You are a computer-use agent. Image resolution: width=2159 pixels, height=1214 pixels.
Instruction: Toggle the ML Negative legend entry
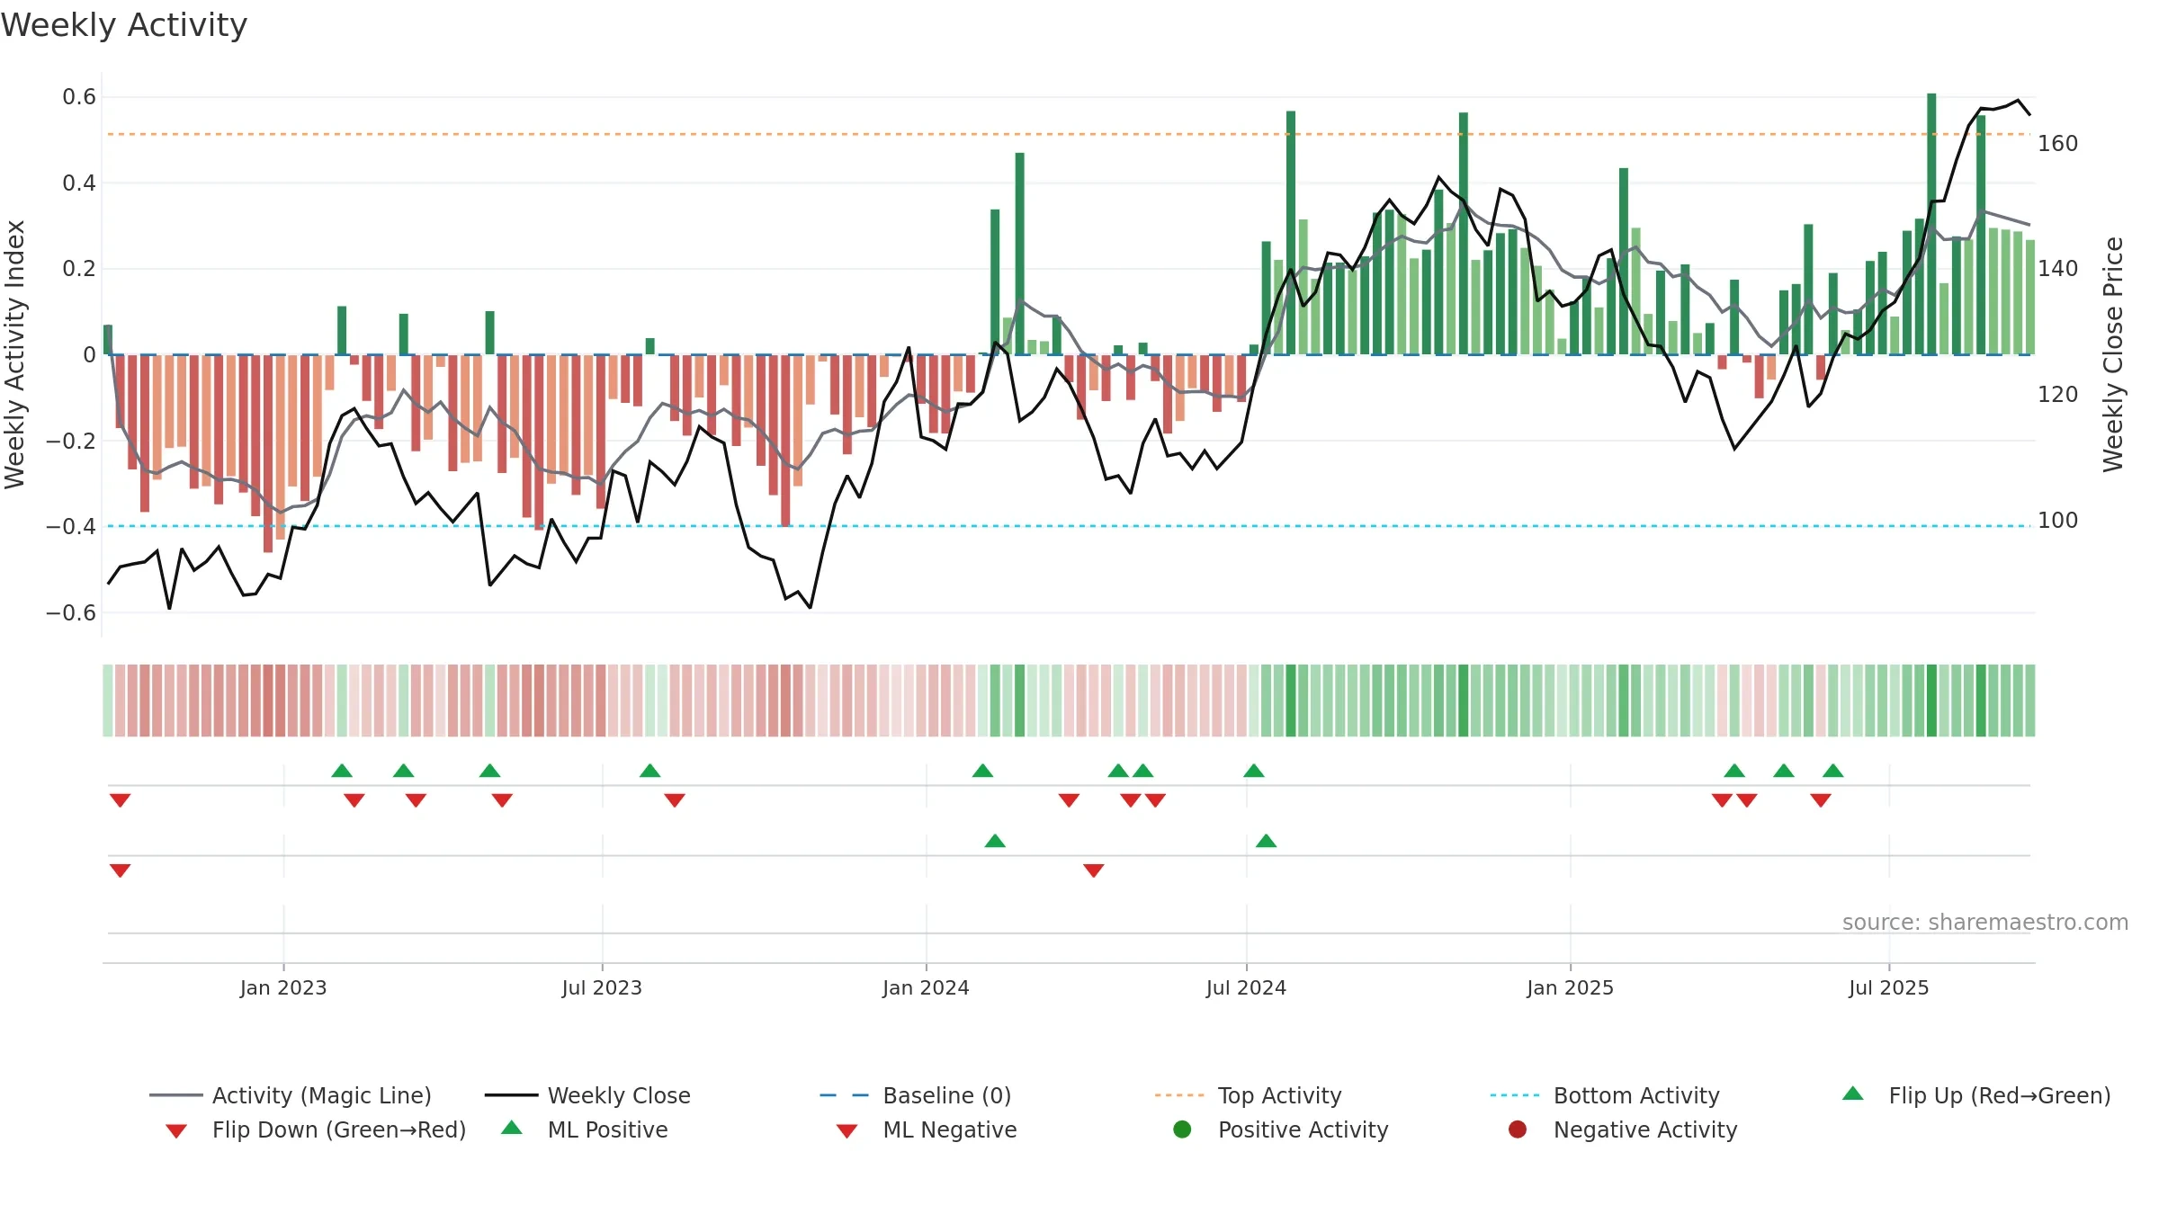pos(927,1129)
